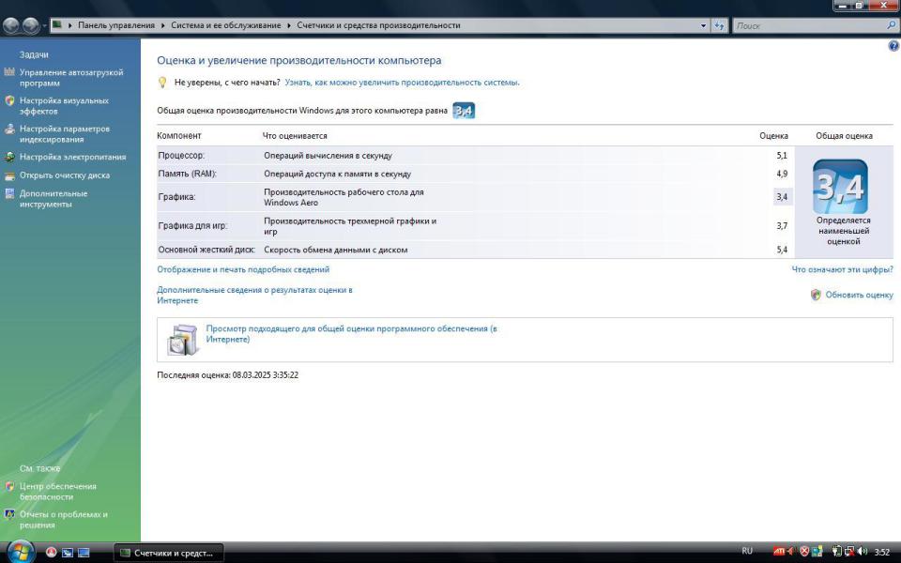Go to Панель управления breadcrumb
Image resolution: width=901 pixels, height=563 pixels.
pos(116,25)
